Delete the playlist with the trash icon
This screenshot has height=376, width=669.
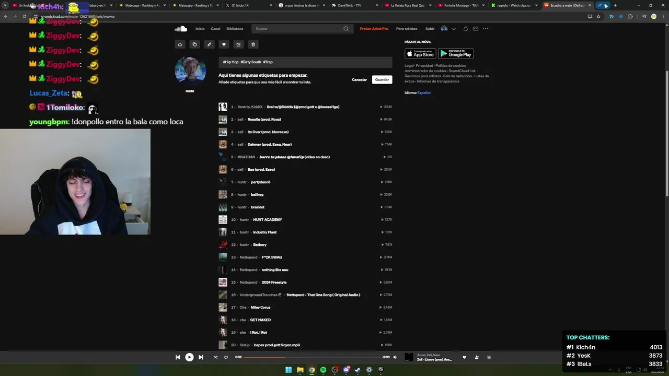(253, 44)
